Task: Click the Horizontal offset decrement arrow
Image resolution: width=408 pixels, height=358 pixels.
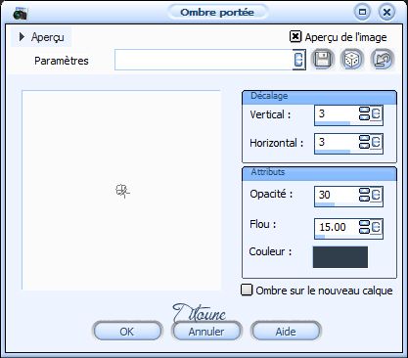Action: click(364, 145)
